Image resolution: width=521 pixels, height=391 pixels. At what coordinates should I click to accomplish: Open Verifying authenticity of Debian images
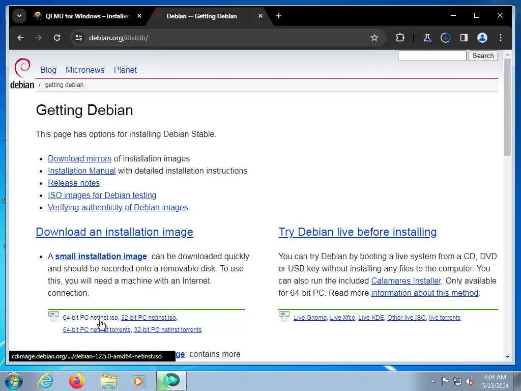coord(118,208)
